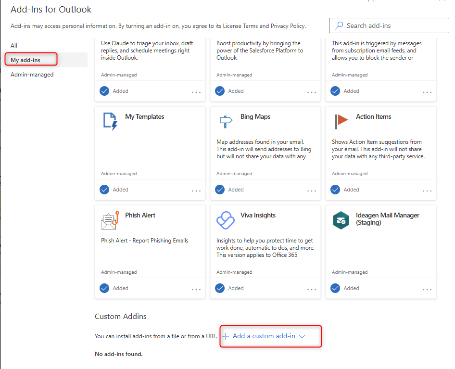Click the My Templates add-in icon
The width and height of the screenshot is (455, 369).
[110, 121]
